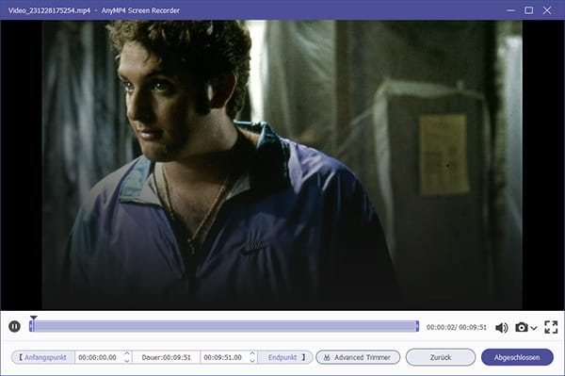
Task: Mute the audio with speaker icon
Action: click(x=502, y=327)
